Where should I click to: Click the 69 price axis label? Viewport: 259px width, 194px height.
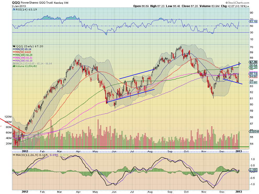(x=252, y=52)
